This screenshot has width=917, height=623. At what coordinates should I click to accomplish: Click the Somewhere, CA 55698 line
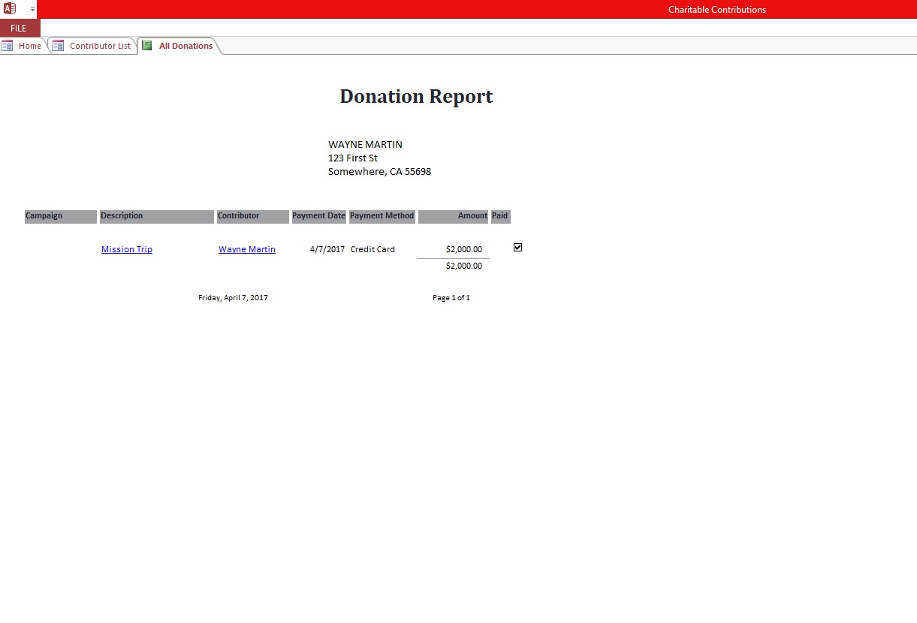379,171
